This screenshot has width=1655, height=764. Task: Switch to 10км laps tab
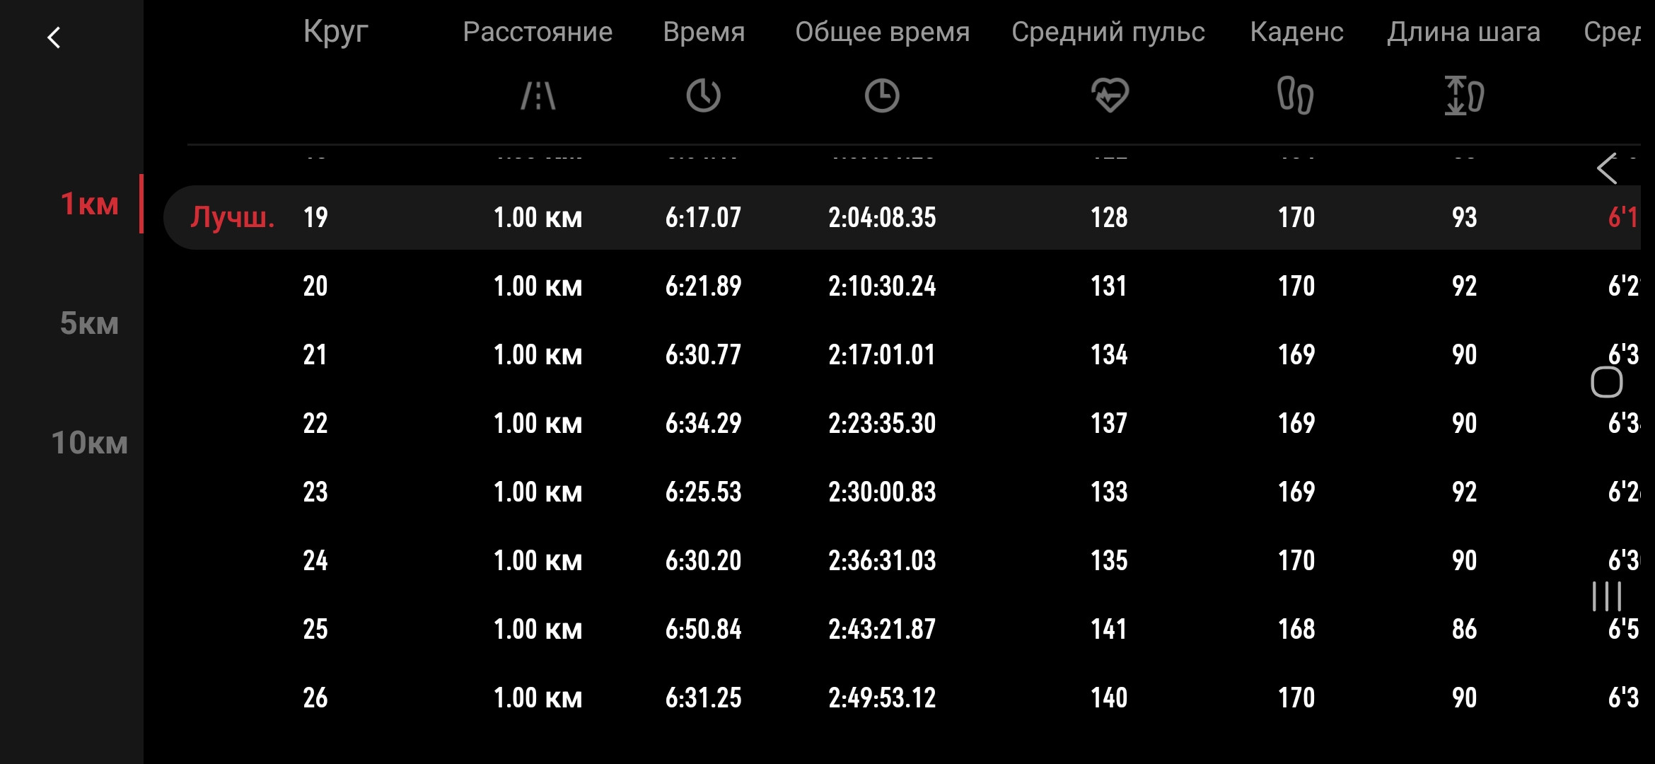click(90, 443)
